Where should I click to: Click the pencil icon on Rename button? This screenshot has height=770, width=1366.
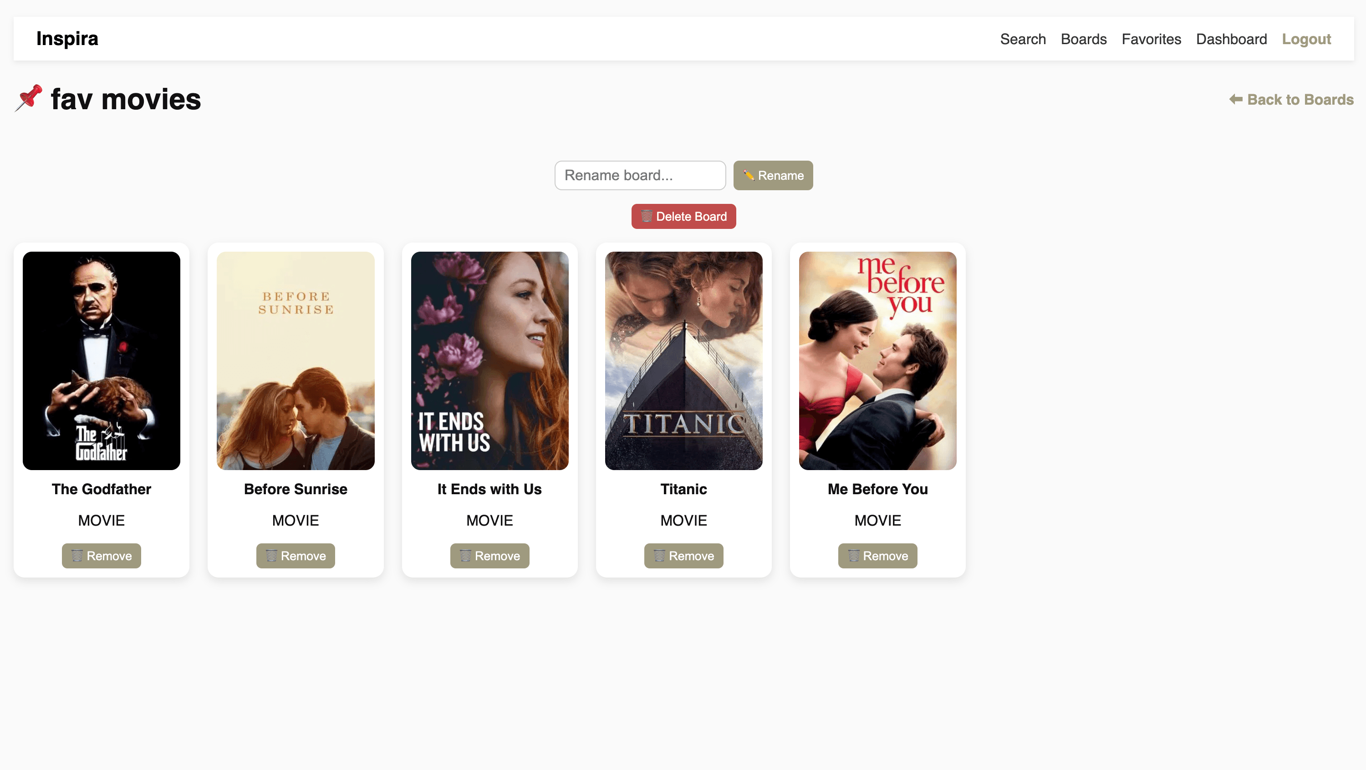[x=748, y=175]
